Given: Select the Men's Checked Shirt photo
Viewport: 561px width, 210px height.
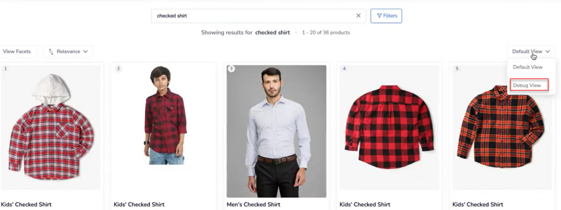Looking at the screenshot, I should point(277,131).
